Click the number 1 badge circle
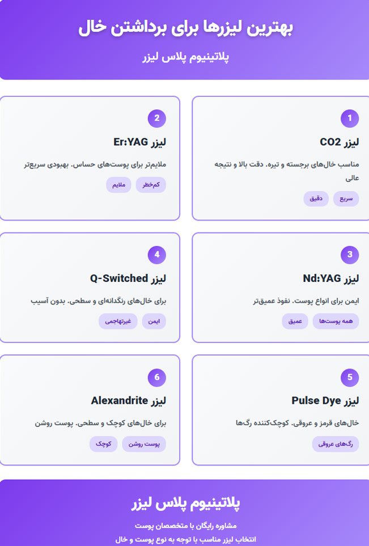Image resolution: width=369 pixels, height=546 pixels. point(350,118)
